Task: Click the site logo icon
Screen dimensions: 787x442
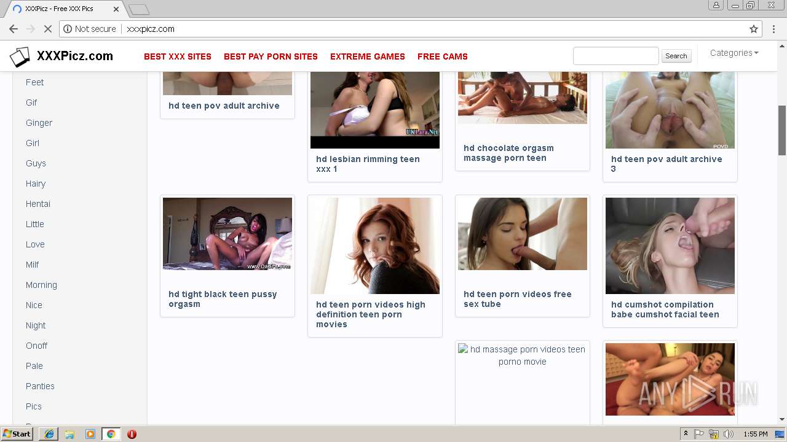Action: coord(20,56)
